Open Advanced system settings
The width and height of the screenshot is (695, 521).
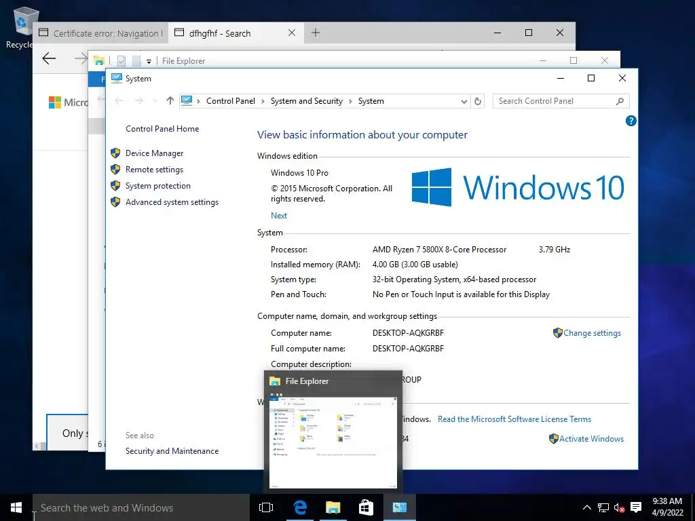(172, 202)
